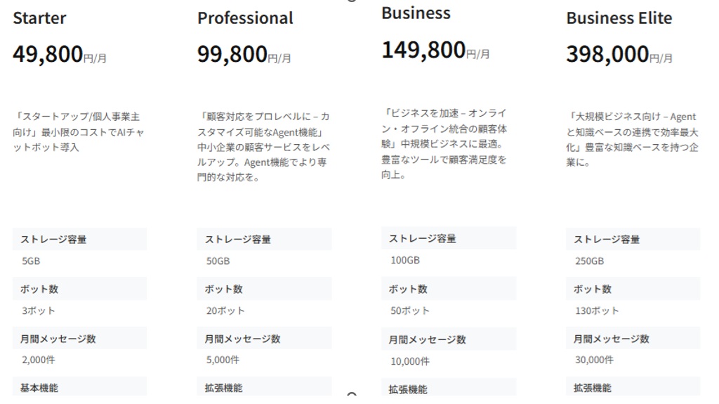Select the Starter plan heading

click(39, 18)
